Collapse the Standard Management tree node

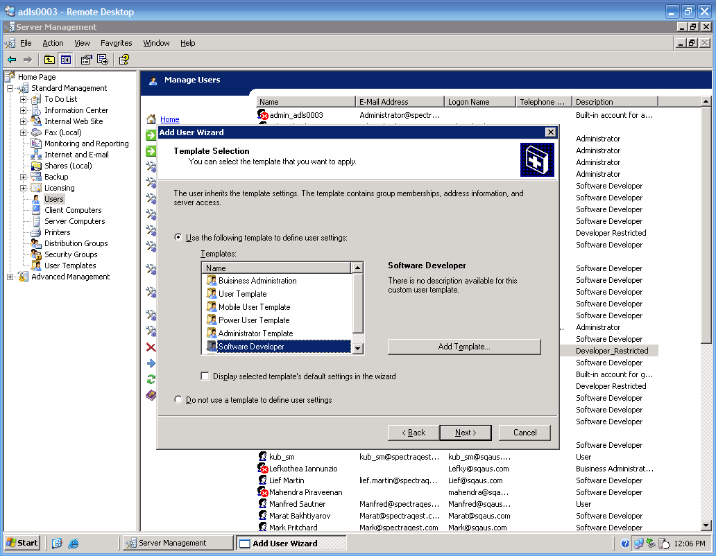tap(10, 88)
